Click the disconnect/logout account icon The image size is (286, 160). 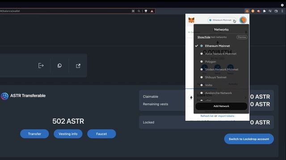click(x=41, y=65)
